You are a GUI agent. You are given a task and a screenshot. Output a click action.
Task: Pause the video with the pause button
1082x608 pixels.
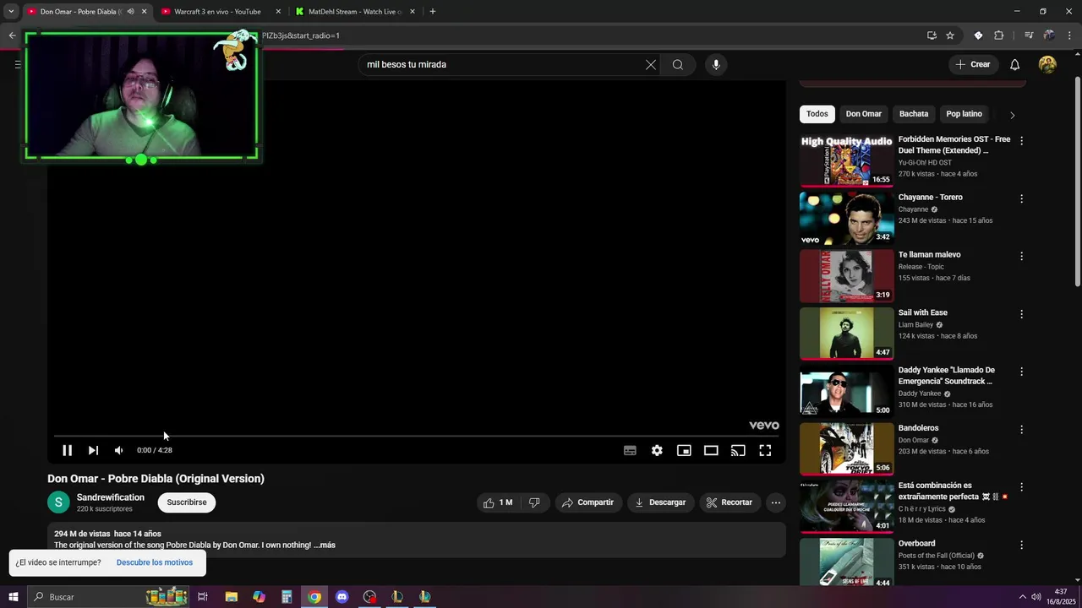(67, 450)
